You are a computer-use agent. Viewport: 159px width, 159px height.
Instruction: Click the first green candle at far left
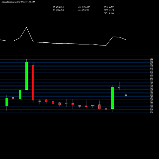[x=7, y=102]
